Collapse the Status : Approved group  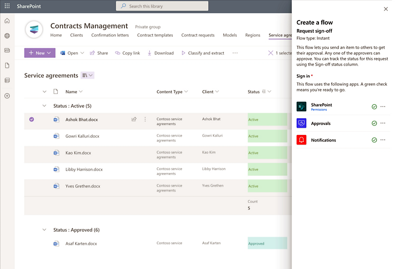pos(44,230)
